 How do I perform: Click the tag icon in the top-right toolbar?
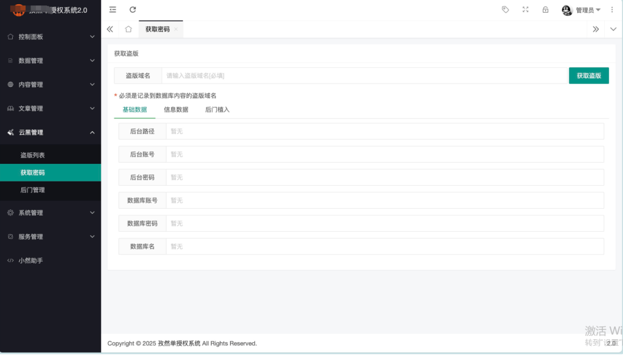[505, 10]
